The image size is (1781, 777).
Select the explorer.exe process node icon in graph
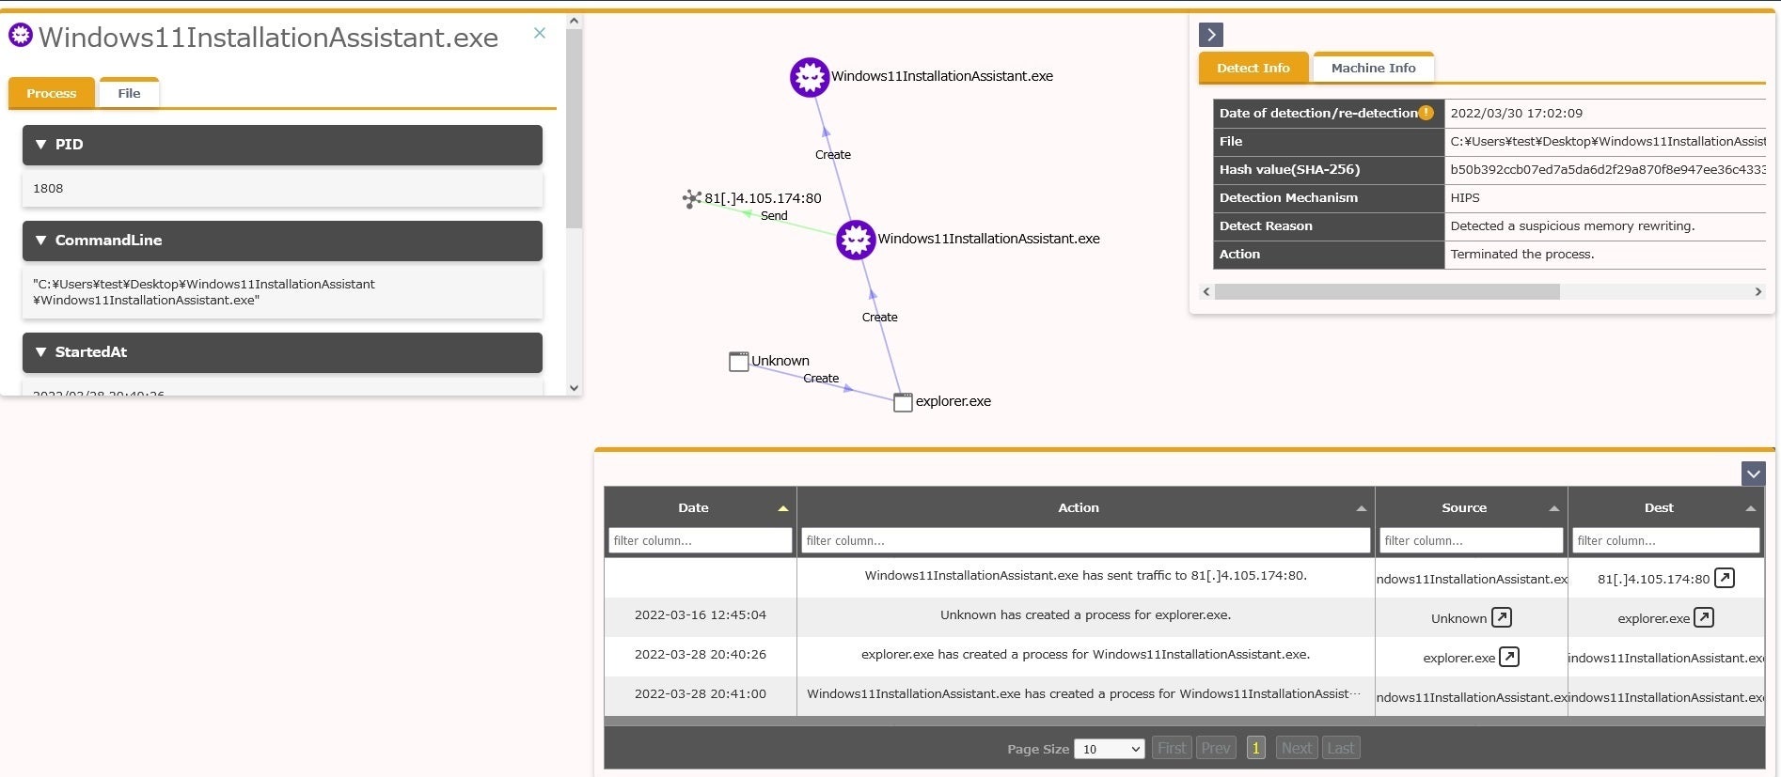[903, 402]
